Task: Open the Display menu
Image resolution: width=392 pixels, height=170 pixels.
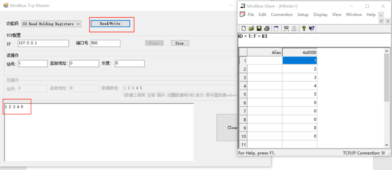Action: [320, 15]
